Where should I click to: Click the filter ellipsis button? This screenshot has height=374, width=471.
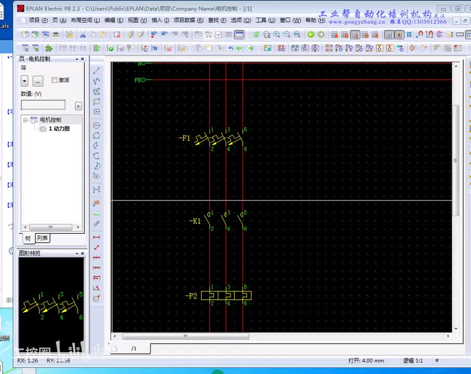tap(37, 81)
